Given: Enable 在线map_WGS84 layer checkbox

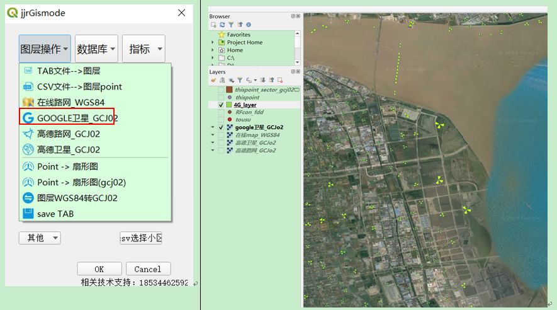Looking at the screenshot, I should click(x=221, y=135).
